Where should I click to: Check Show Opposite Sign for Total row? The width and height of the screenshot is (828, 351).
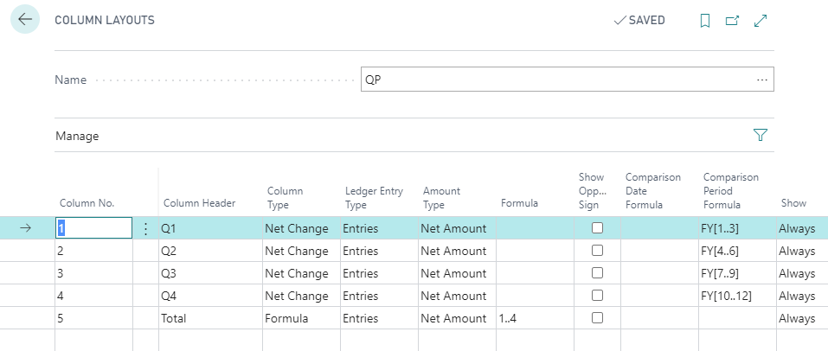click(597, 318)
